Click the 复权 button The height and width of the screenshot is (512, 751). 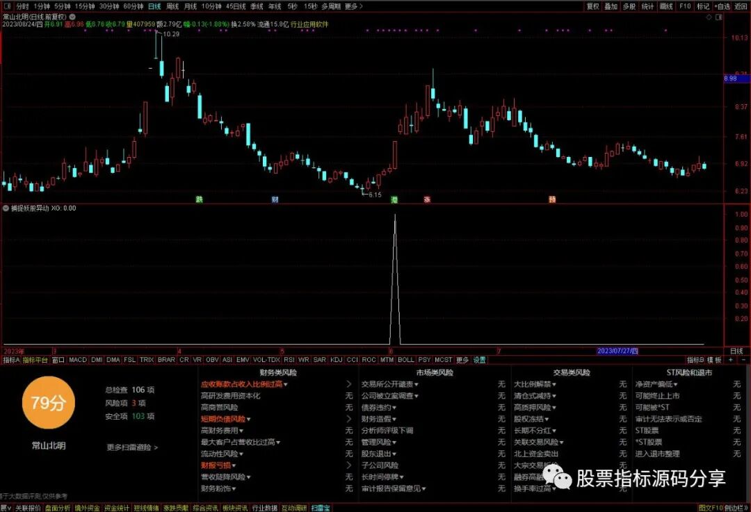(593, 6)
